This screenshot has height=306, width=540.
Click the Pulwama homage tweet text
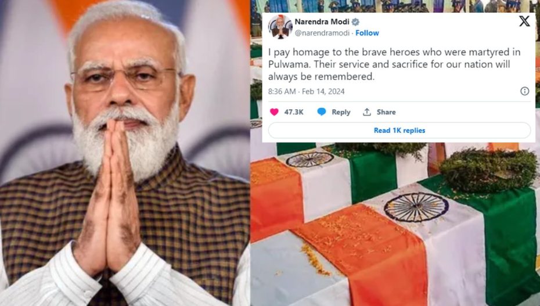(x=394, y=64)
